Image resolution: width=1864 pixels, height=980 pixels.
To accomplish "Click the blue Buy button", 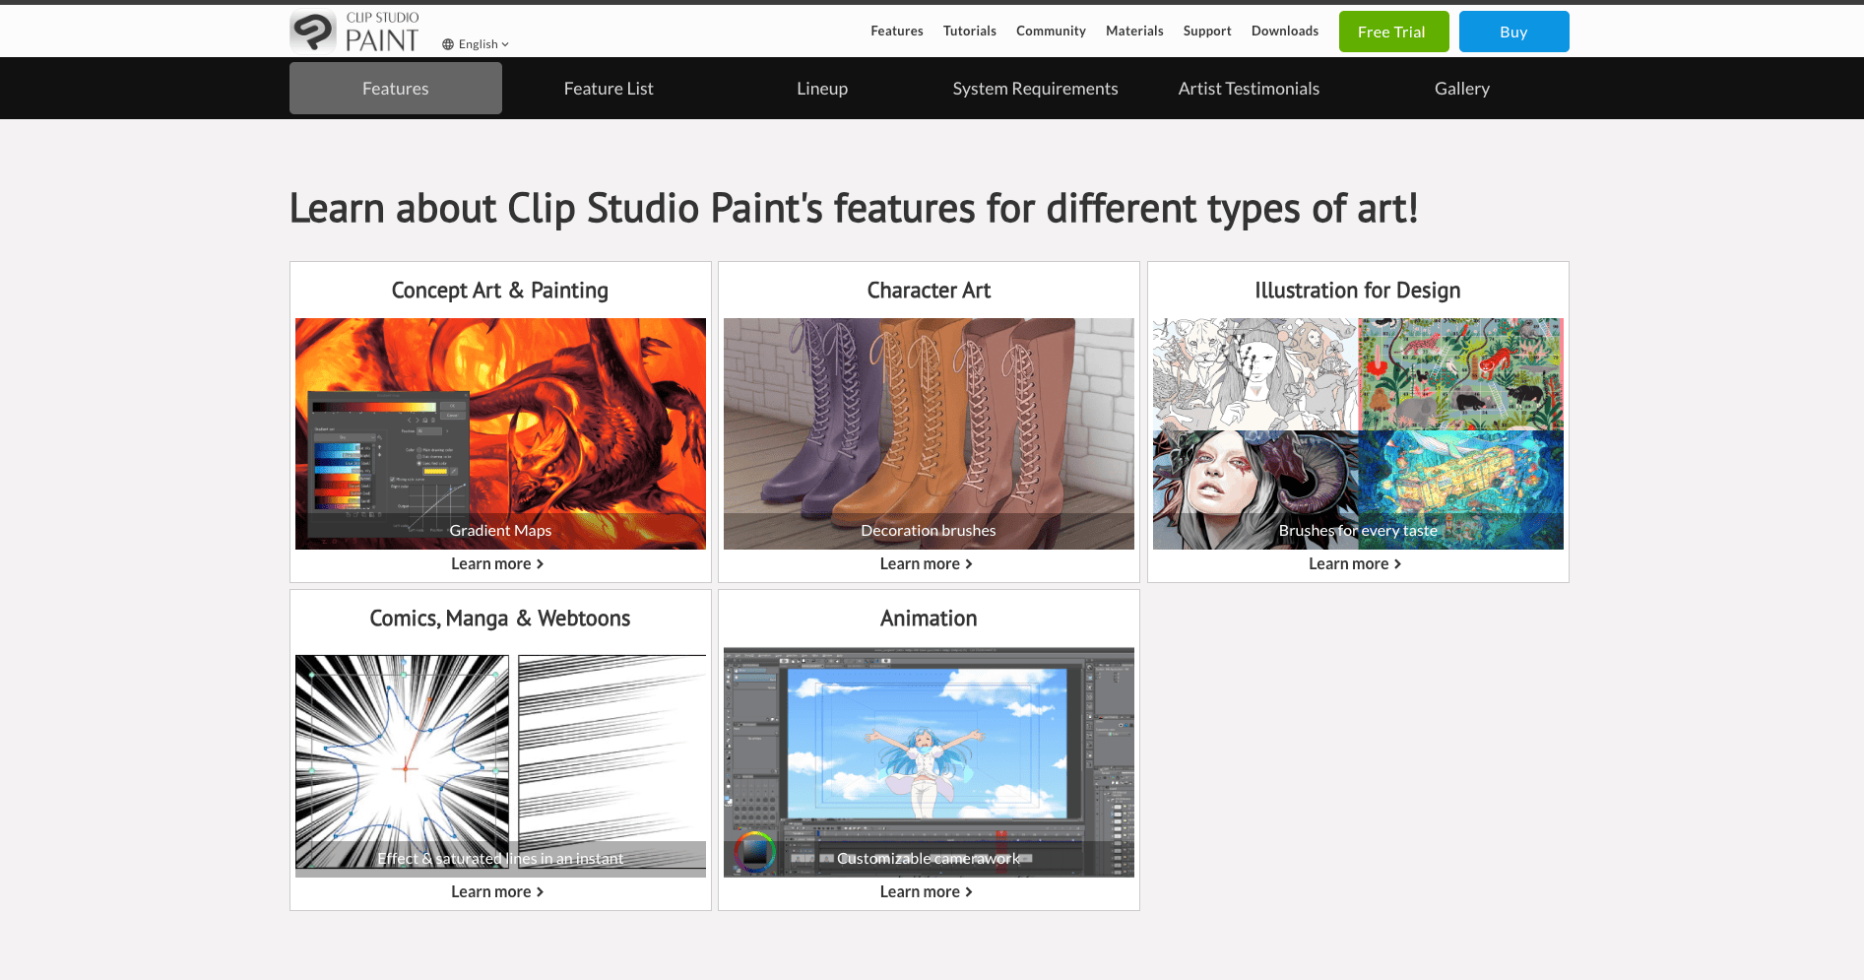I will click(x=1513, y=32).
